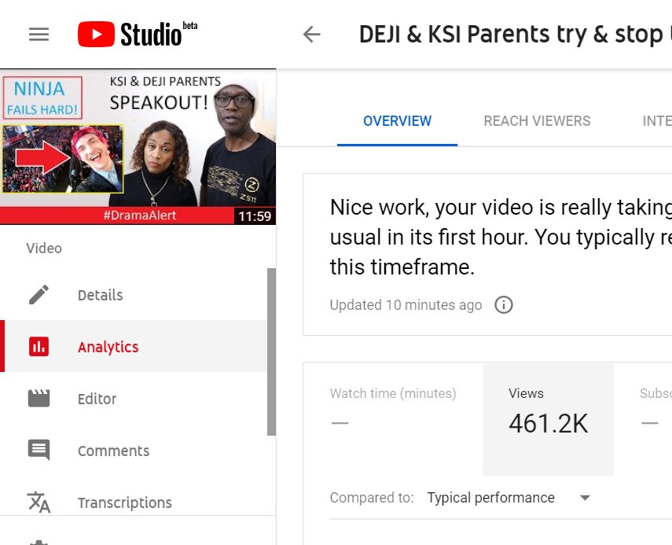Open the Typical performance dropdown

click(x=509, y=497)
